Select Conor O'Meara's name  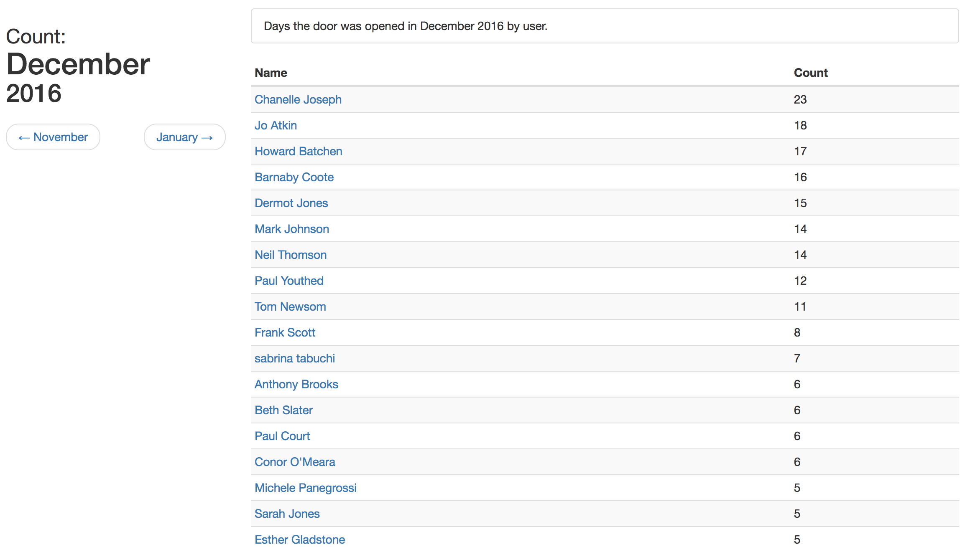295,462
